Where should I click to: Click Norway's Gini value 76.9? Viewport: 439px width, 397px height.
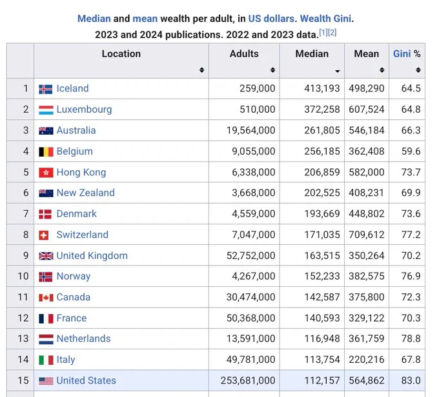click(411, 276)
